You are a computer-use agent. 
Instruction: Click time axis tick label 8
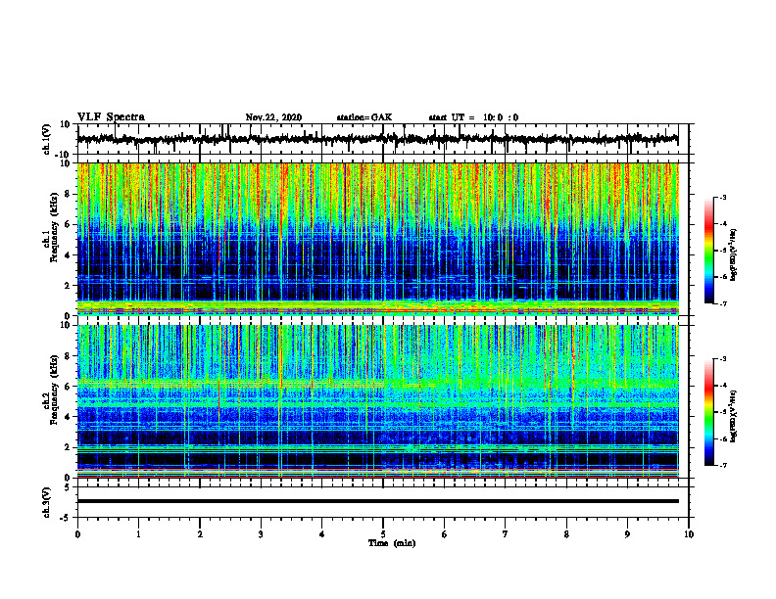click(x=566, y=534)
